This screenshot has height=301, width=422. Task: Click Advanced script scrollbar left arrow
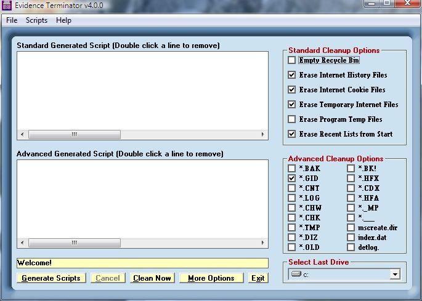point(22,243)
